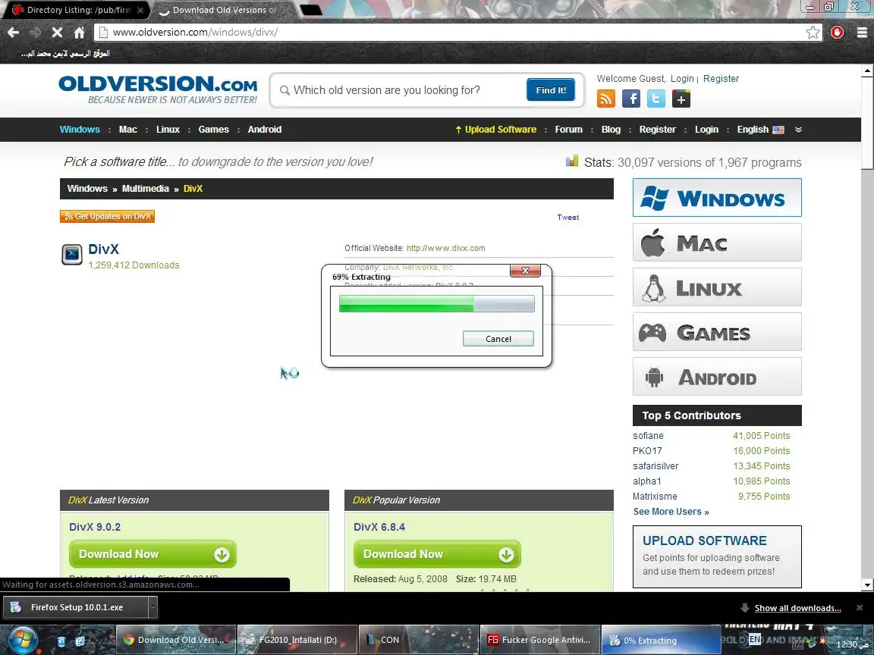Click the DivX 6.8.4 version title
This screenshot has height=655, width=874.
(379, 527)
